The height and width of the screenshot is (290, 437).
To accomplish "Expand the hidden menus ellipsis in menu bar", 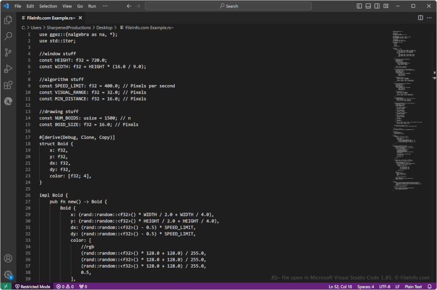I will coord(105,6).
